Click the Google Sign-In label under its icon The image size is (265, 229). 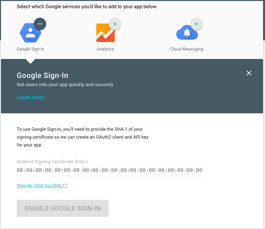coord(30,49)
